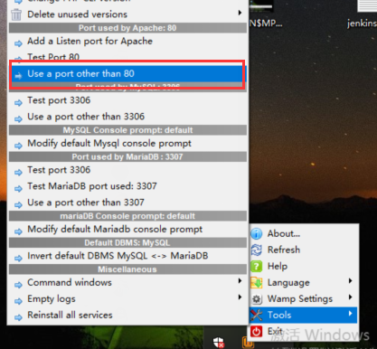Image resolution: width=377 pixels, height=349 pixels.
Task: Expand the Command windows submenu arrow
Action: 240,281
